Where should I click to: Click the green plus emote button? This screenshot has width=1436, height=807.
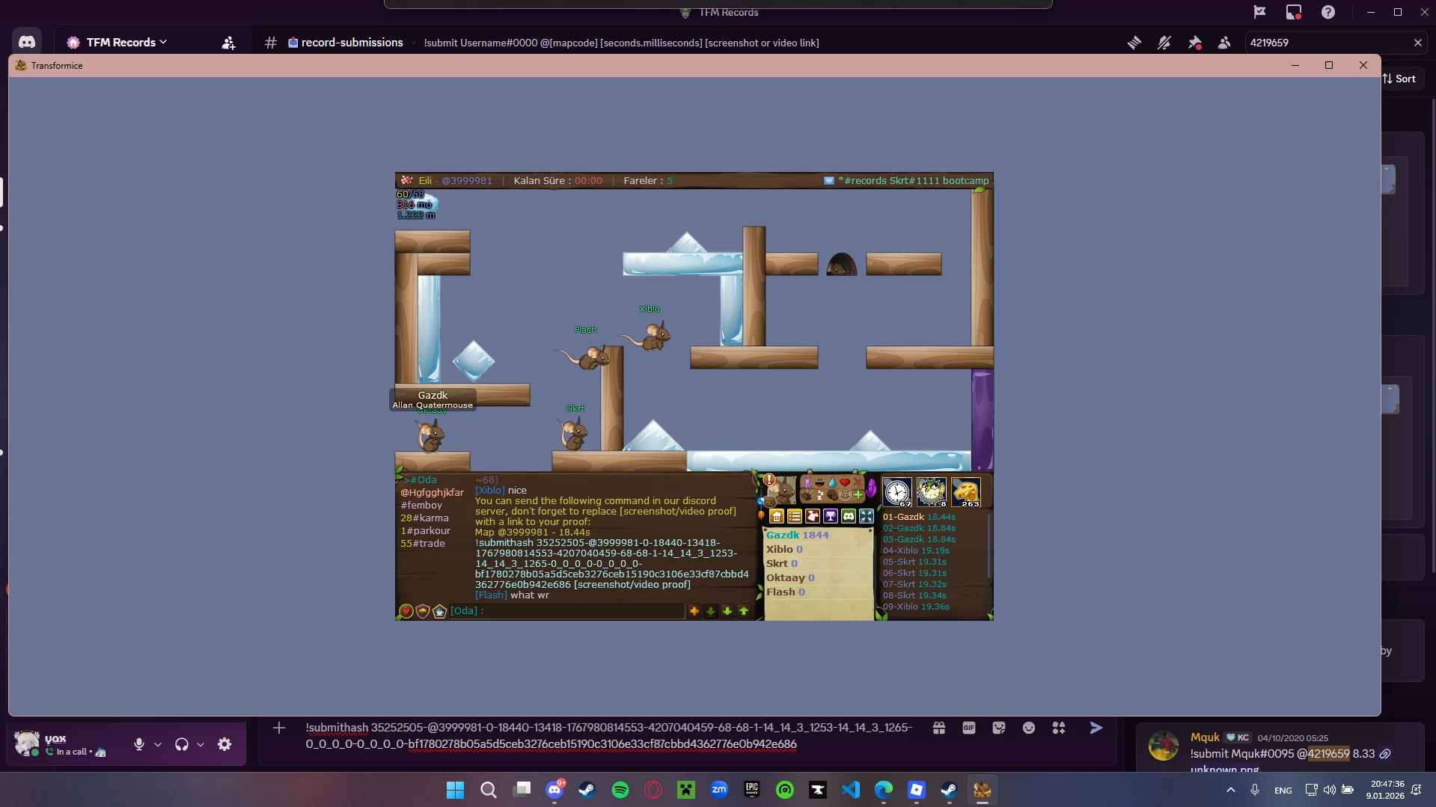pos(858,495)
